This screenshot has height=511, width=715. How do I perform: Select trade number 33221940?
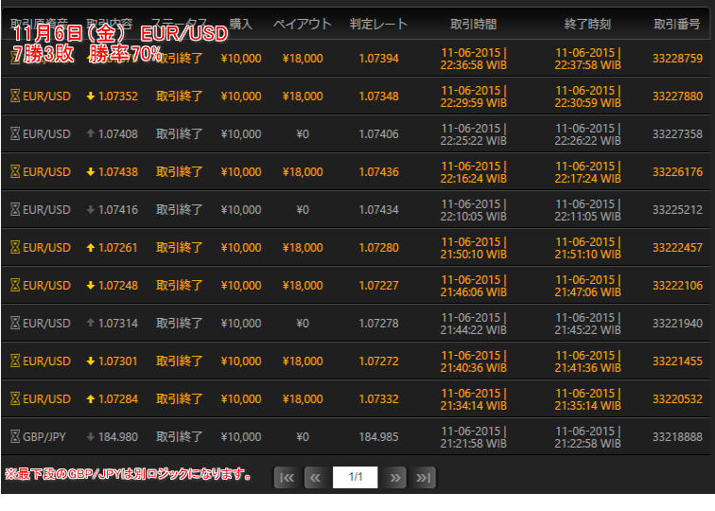(677, 324)
